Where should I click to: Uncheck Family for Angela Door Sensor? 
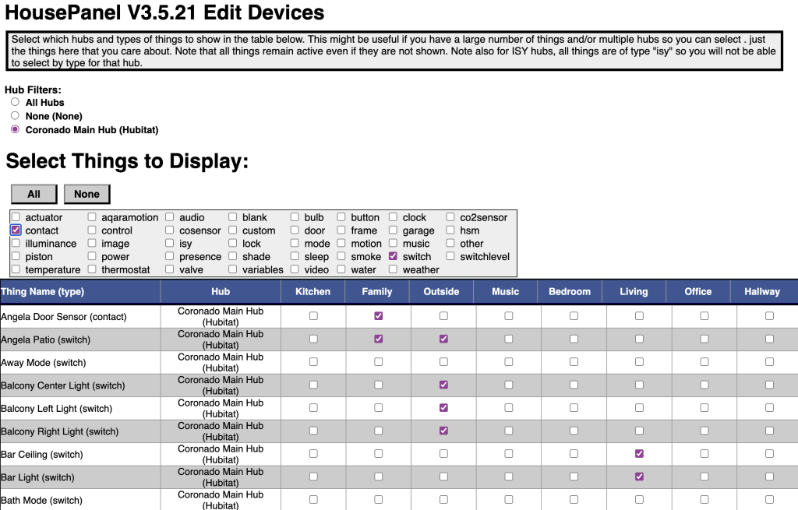[x=379, y=316]
